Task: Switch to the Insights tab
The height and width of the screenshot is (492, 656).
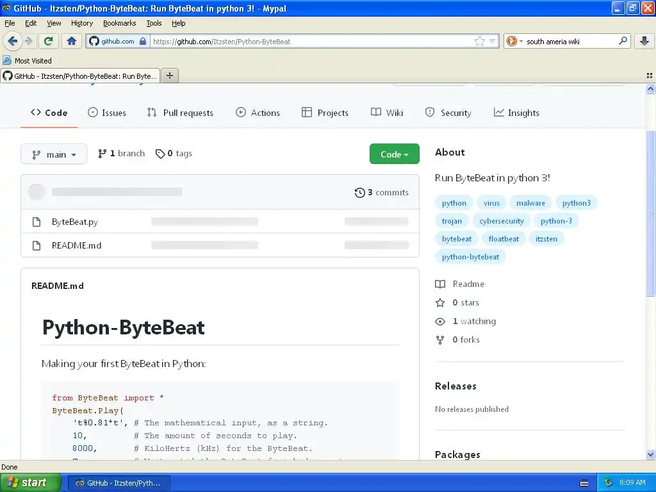Action: pos(517,113)
